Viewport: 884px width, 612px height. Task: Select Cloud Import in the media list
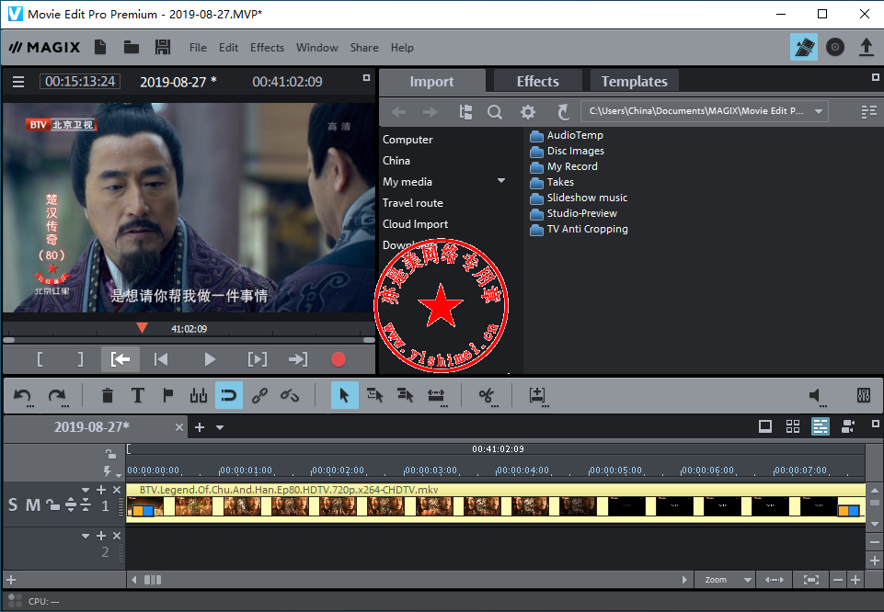coord(416,224)
